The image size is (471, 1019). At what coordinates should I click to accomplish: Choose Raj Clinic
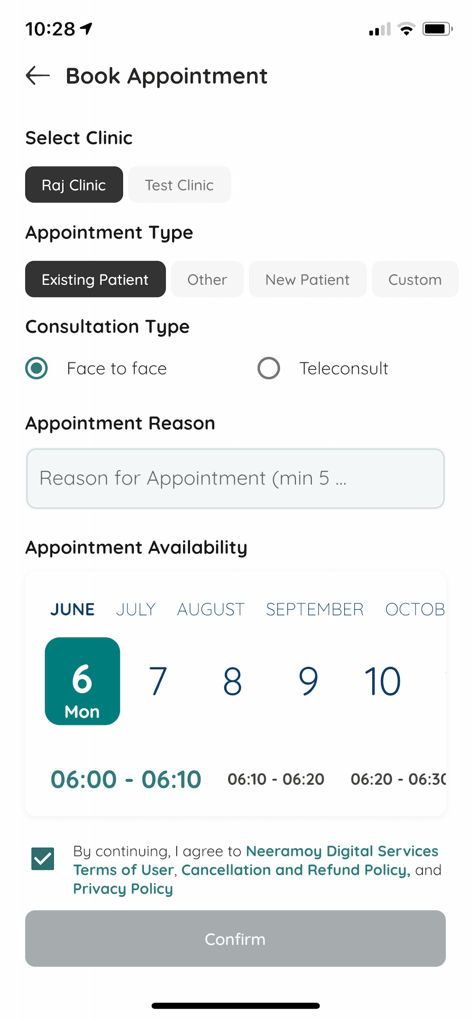pos(74,185)
